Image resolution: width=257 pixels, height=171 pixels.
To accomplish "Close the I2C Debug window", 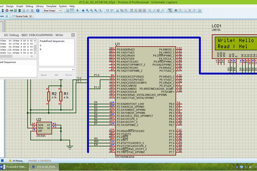I will (x=73, y=35).
